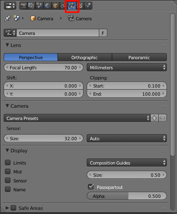
Task: Open the Constraints chain-link tab icon
Action: pos(63,6)
